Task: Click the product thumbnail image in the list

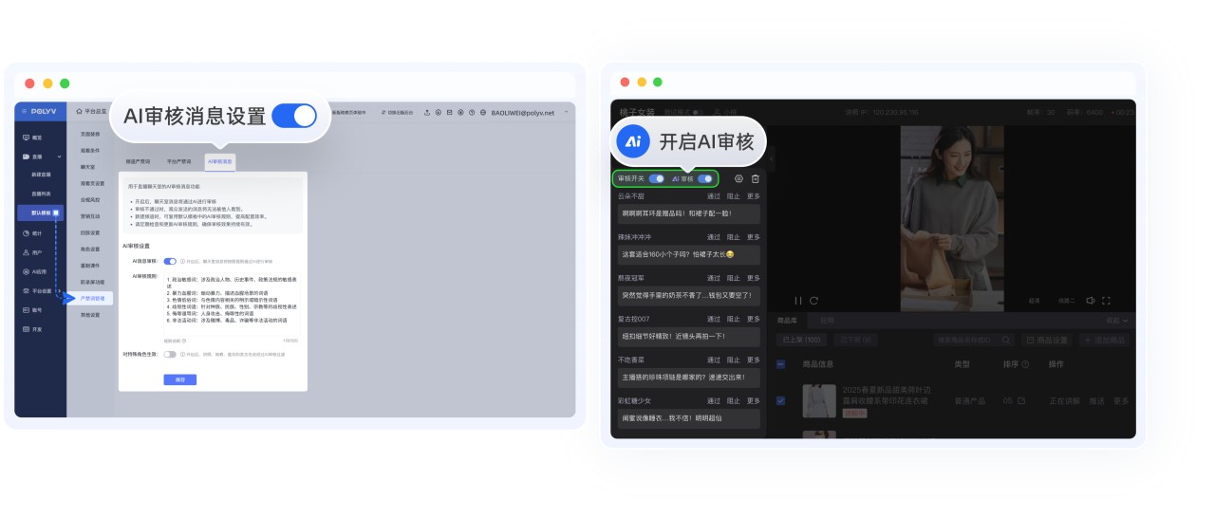Action: pos(819,400)
